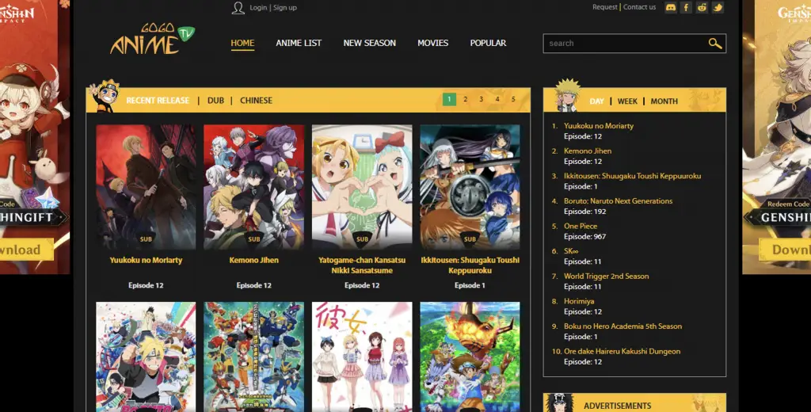Image resolution: width=811 pixels, height=412 pixels.
Task: Open Boruto: Naruto Next Generations in ranking
Action: coord(618,200)
